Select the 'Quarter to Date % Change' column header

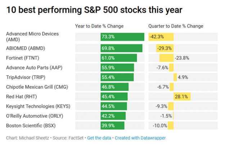[176, 26]
